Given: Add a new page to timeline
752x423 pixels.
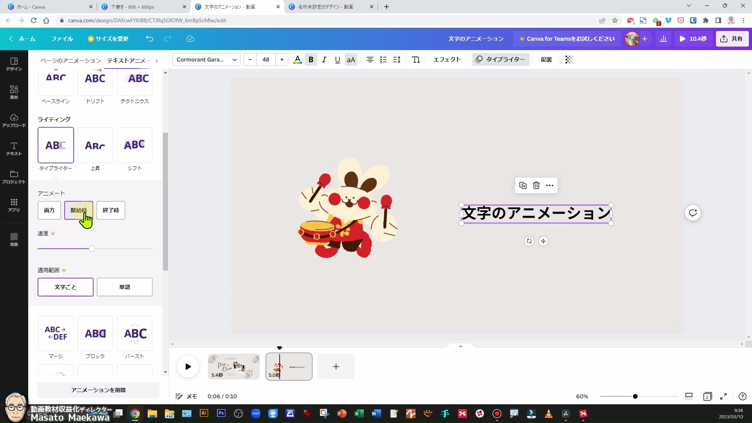Looking at the screenshot, I should click(x=336, y=367).
